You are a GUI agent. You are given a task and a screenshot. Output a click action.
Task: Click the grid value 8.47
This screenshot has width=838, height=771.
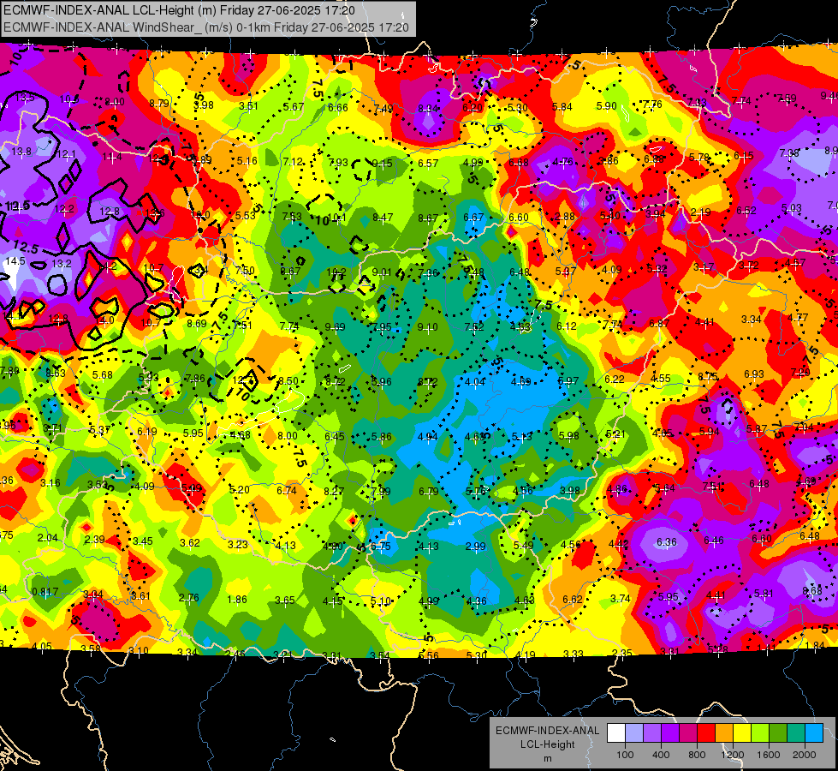point(383,218)
